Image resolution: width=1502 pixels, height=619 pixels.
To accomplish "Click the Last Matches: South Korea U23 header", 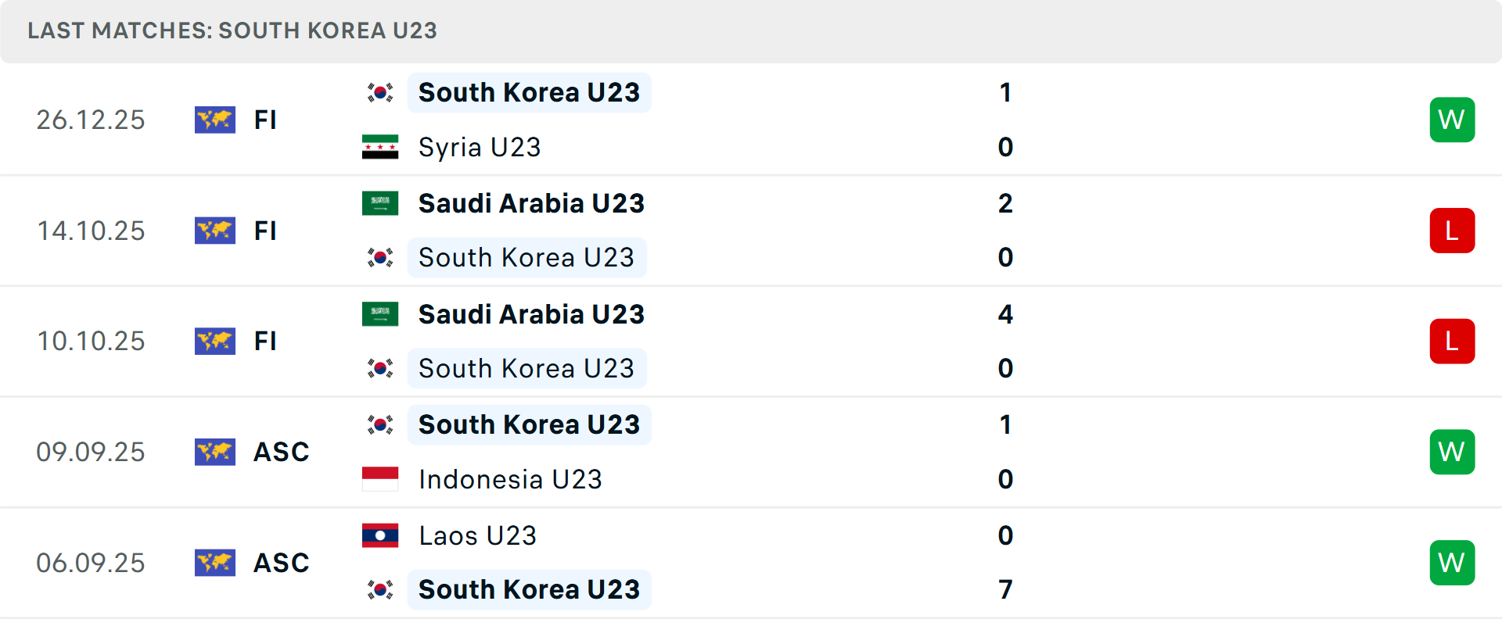I will pos(232,30).
